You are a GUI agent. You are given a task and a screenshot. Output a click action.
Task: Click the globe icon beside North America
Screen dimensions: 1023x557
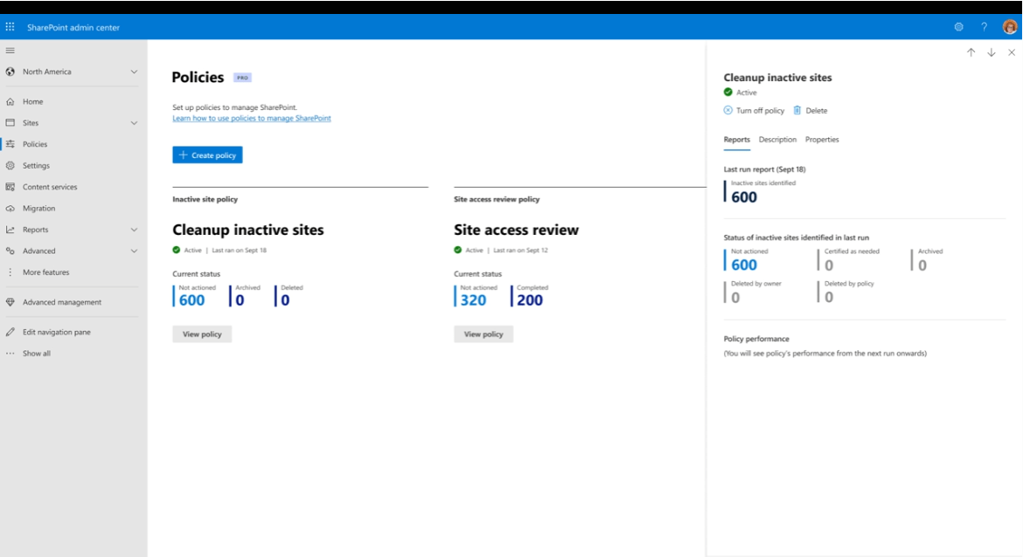10,72
